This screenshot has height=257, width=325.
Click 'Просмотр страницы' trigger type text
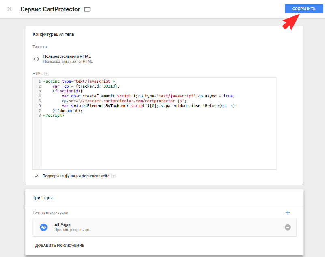tap(72, 230)
